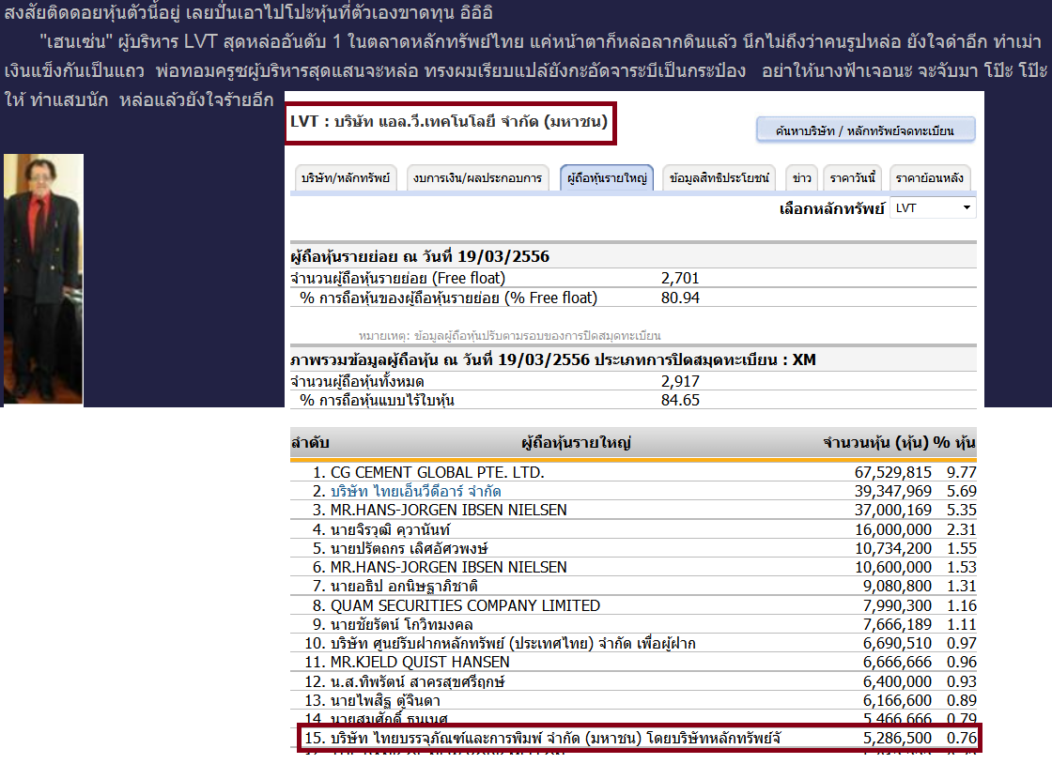Click บริษัท ไทยบรรจุภัณฑ์และการพิมพ์ row 15

point(638,738)
